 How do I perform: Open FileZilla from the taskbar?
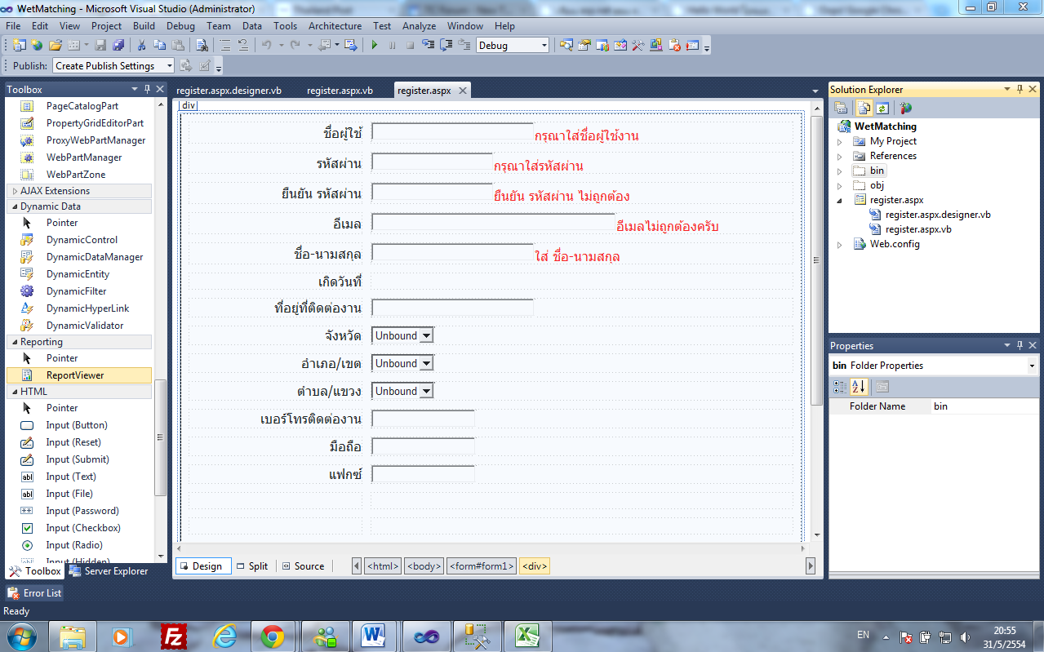(174, 636)
